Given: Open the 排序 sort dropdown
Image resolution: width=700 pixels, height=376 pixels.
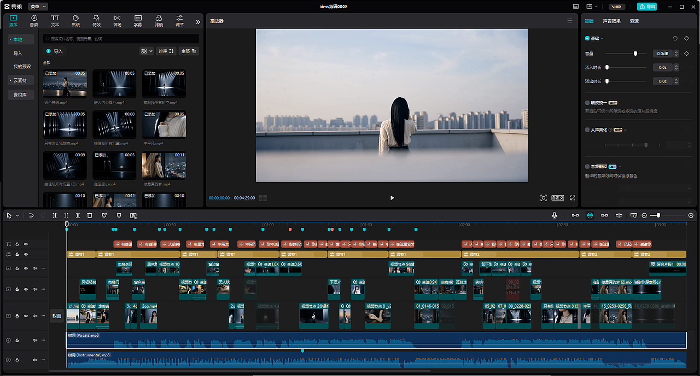Looking at the screenshot, I should click(x=166, y=51).
